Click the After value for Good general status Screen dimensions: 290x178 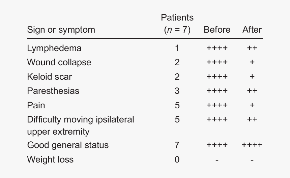252,145
